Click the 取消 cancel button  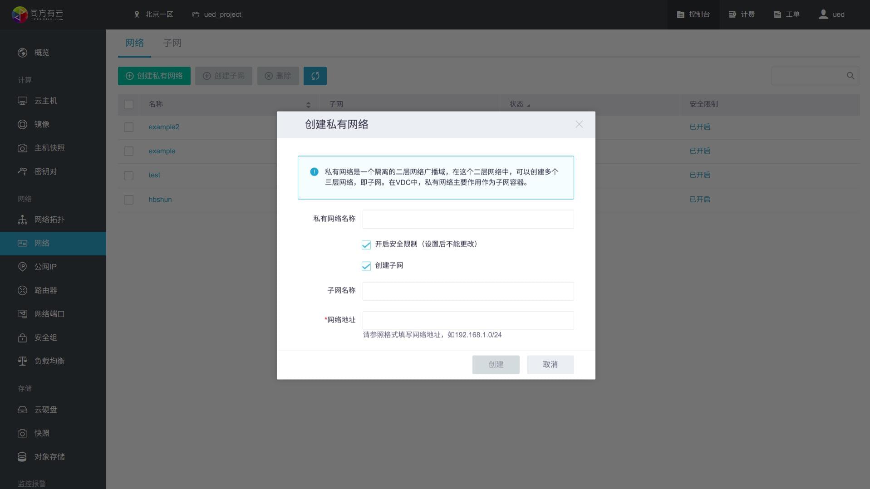(551, 365)
